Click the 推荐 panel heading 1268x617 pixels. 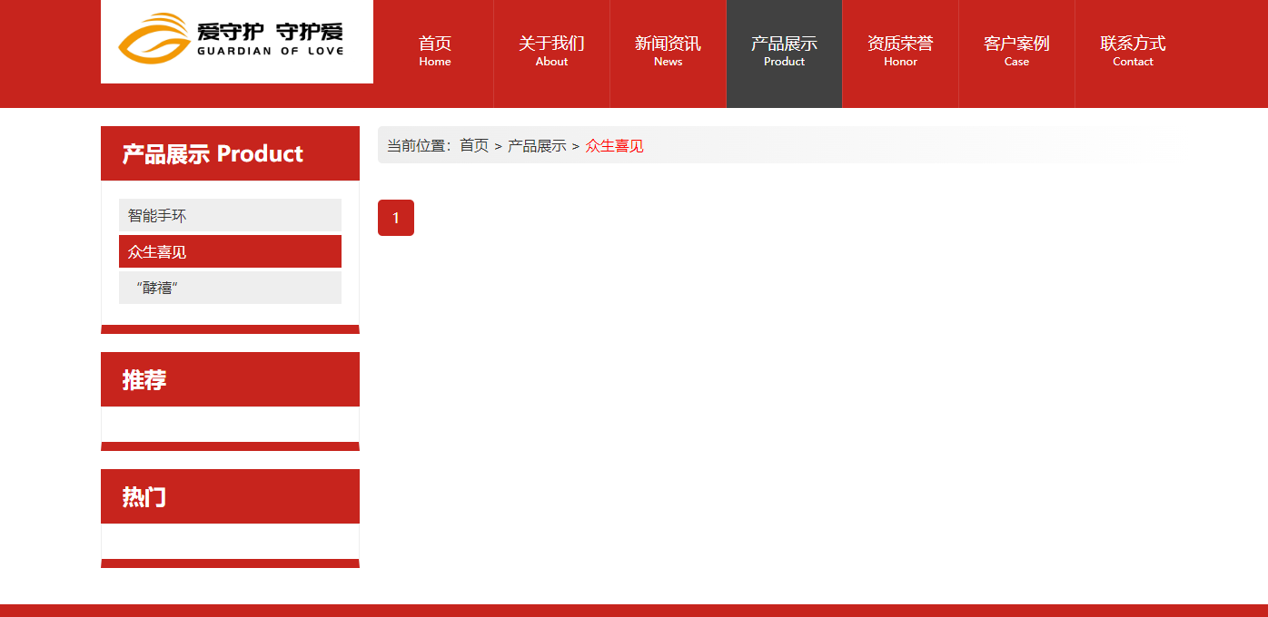click(x=230, y=379)
